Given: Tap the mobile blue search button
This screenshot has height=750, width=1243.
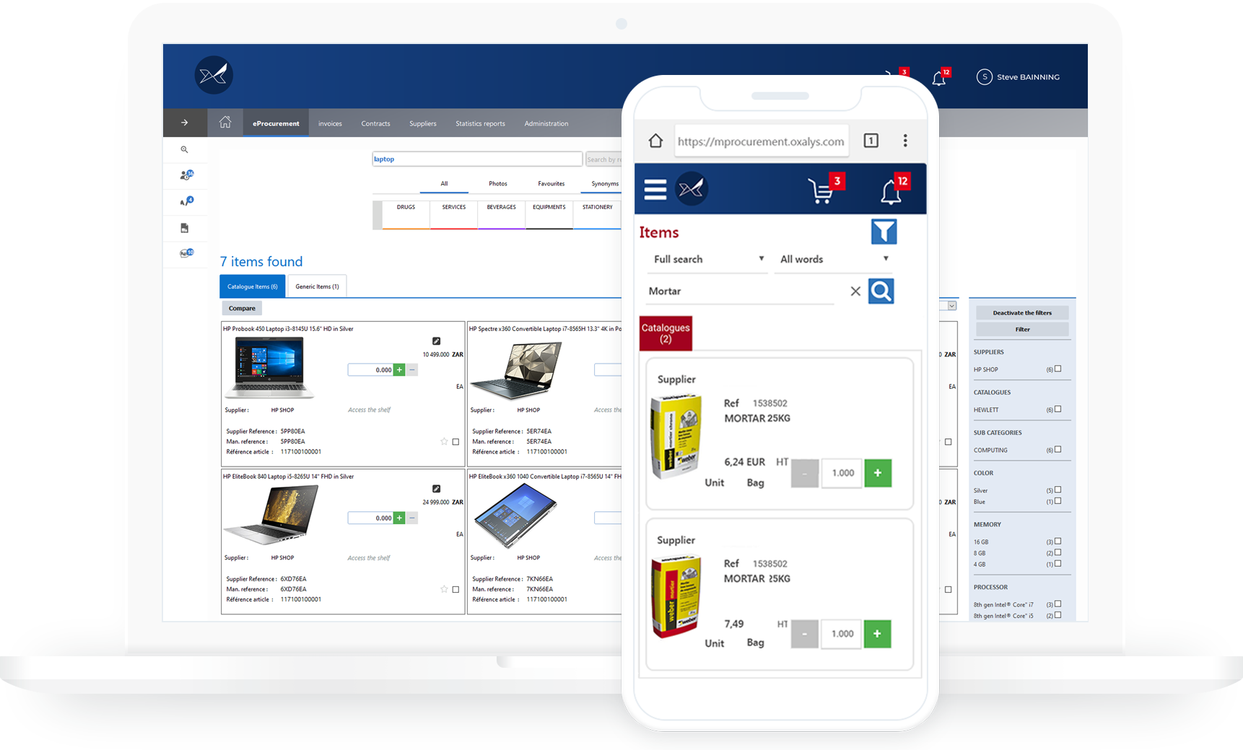Looking at the screenshot, I should point(881,291).
